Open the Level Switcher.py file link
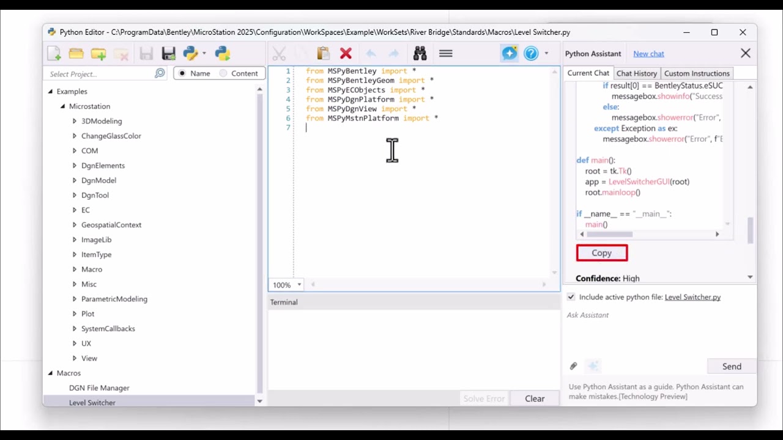Image resolution: width=783 pixels, height=440 pixels. [692, 297]
